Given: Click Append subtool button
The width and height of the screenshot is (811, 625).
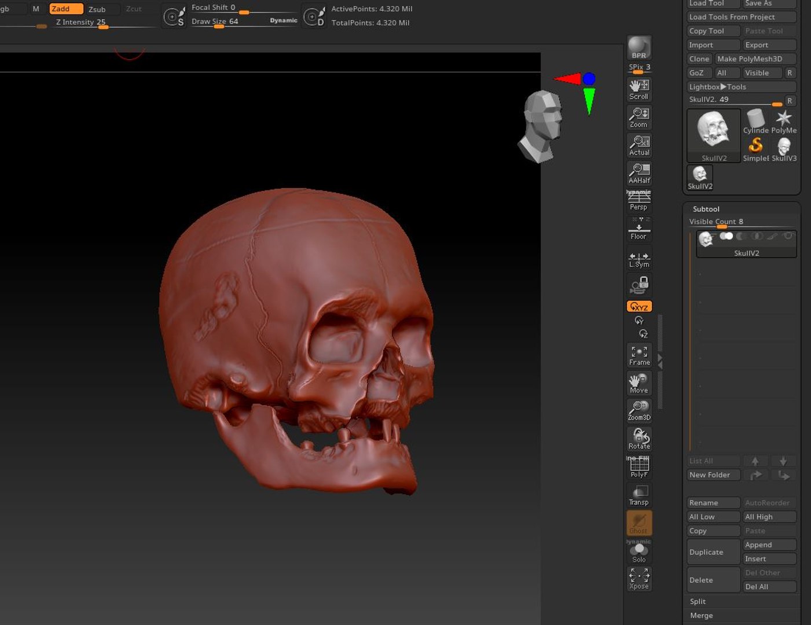Looking at the screenshot, I should pyautogui.click(x=769, y=545).
